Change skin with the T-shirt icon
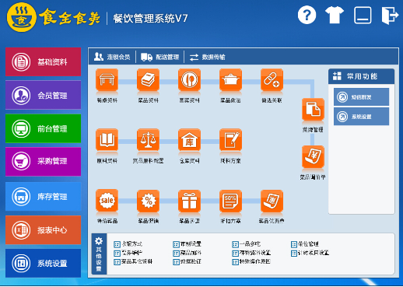403x287 pixels. tap(335, 15)
